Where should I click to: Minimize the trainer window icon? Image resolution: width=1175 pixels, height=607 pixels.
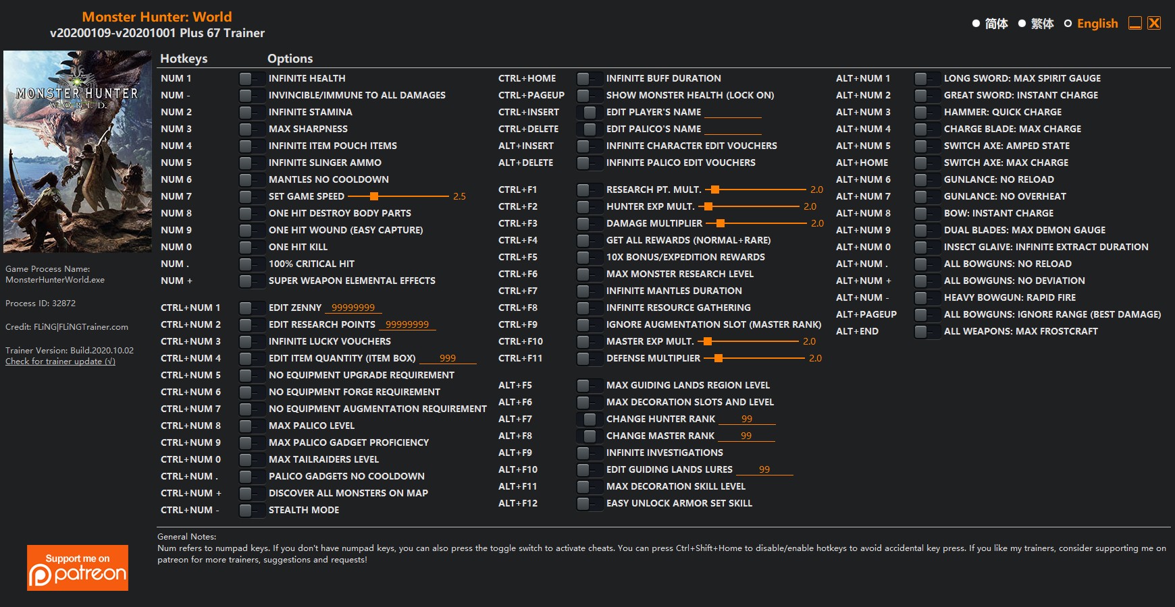1135,23
